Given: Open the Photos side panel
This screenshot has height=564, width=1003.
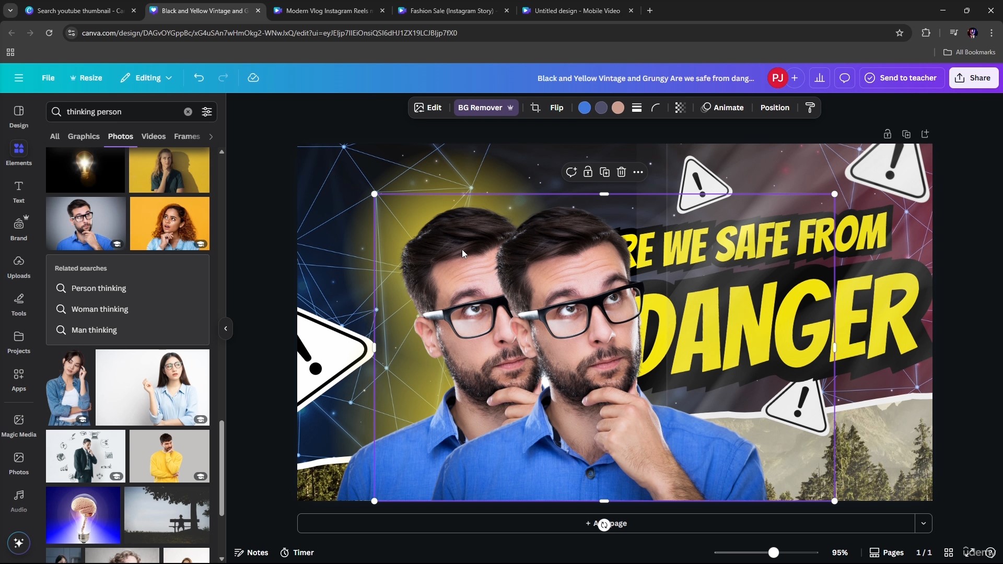Looking at the screenshot, I should coord(19,463).
